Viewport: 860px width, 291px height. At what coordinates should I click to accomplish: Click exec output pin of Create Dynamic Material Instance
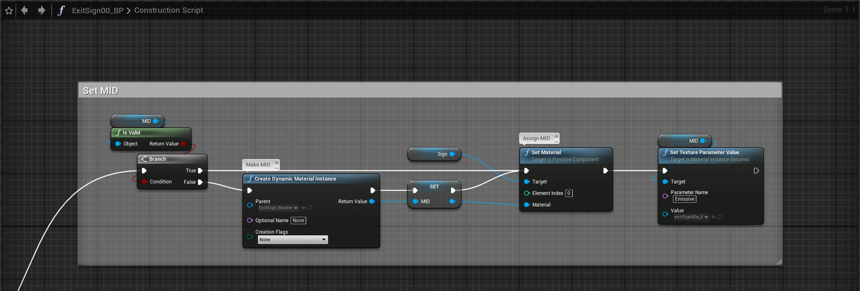pos(373,190)
